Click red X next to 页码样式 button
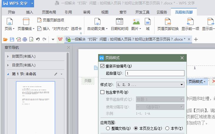Screen dimensions: 215x134 point(213,81)
